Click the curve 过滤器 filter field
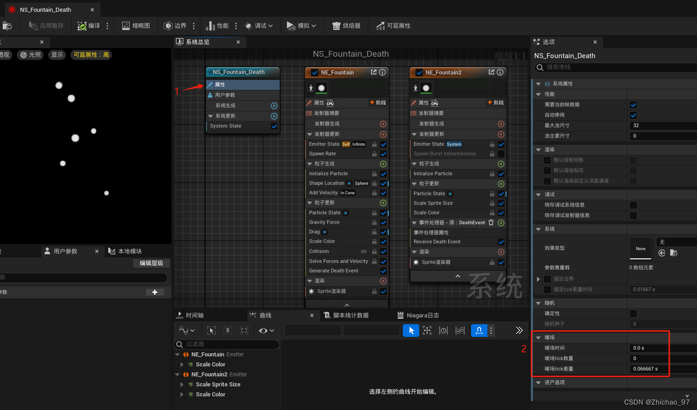Viewport: 697px width, 410px height. [227, 345]
